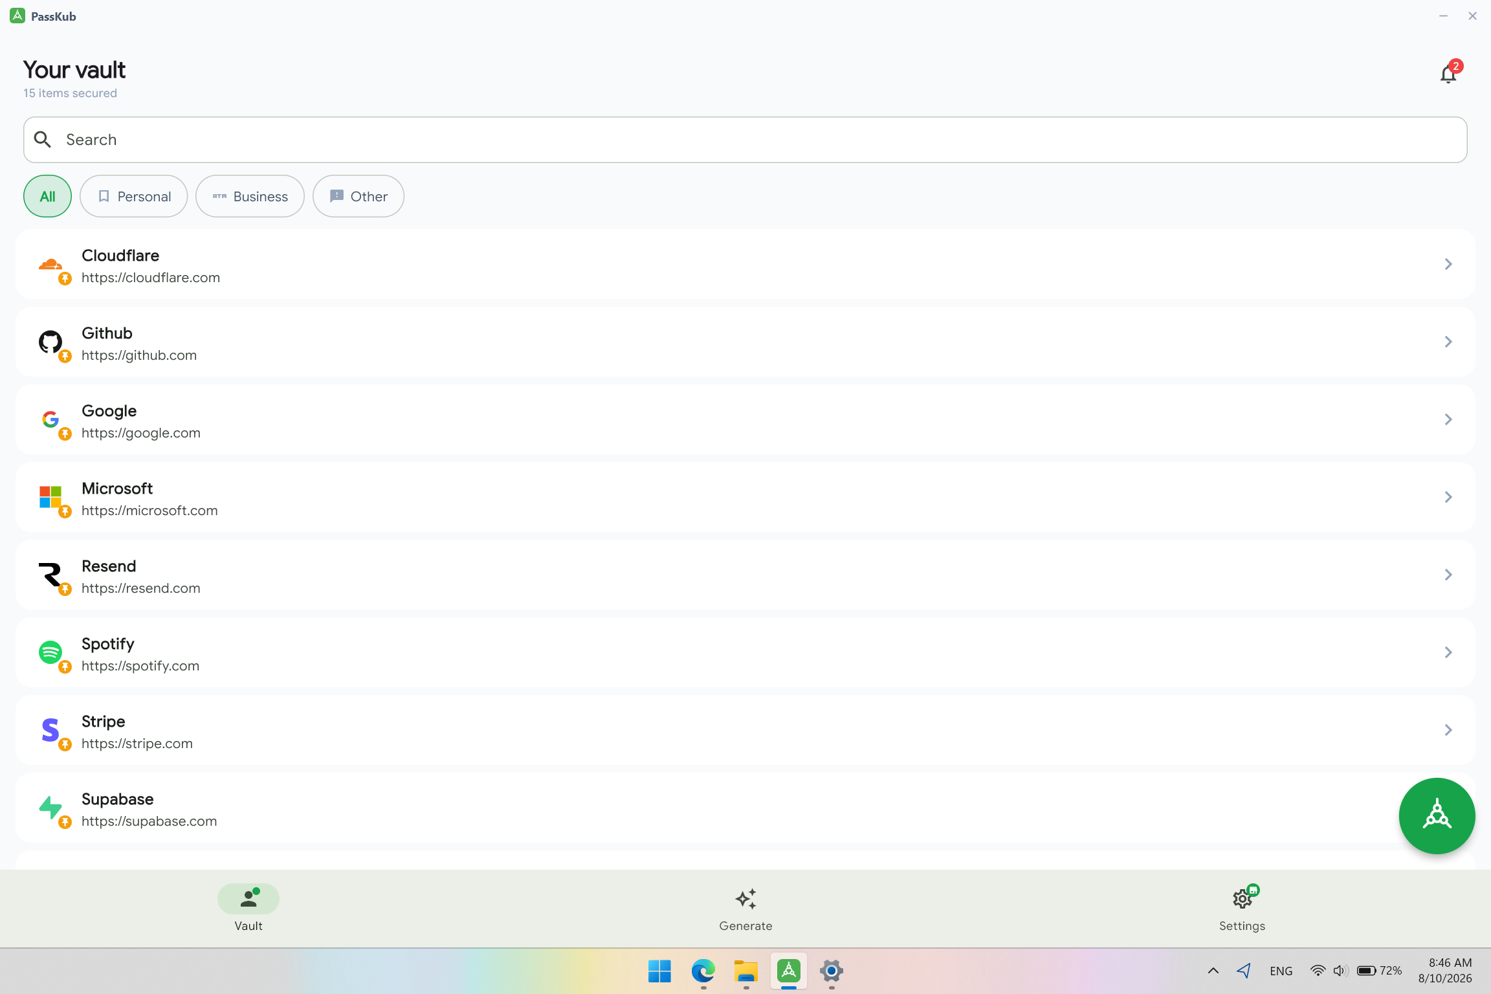Screen dimensions: 1491x994
Task: Click https://cloudflare.com URL text
Action: pos(151,278)
